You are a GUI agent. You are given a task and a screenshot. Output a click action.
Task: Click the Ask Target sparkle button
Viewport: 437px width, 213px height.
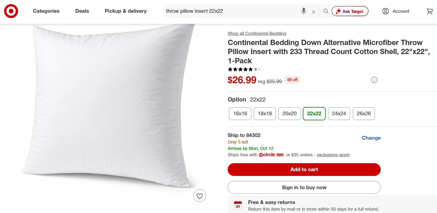point(350,11)
